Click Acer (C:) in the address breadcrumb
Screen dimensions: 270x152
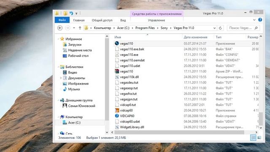pos(123,28)
